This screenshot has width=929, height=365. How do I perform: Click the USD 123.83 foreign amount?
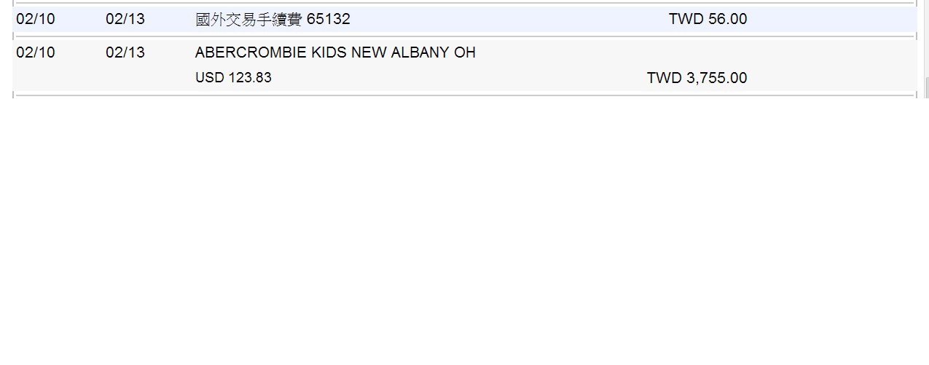click(233, 78)
